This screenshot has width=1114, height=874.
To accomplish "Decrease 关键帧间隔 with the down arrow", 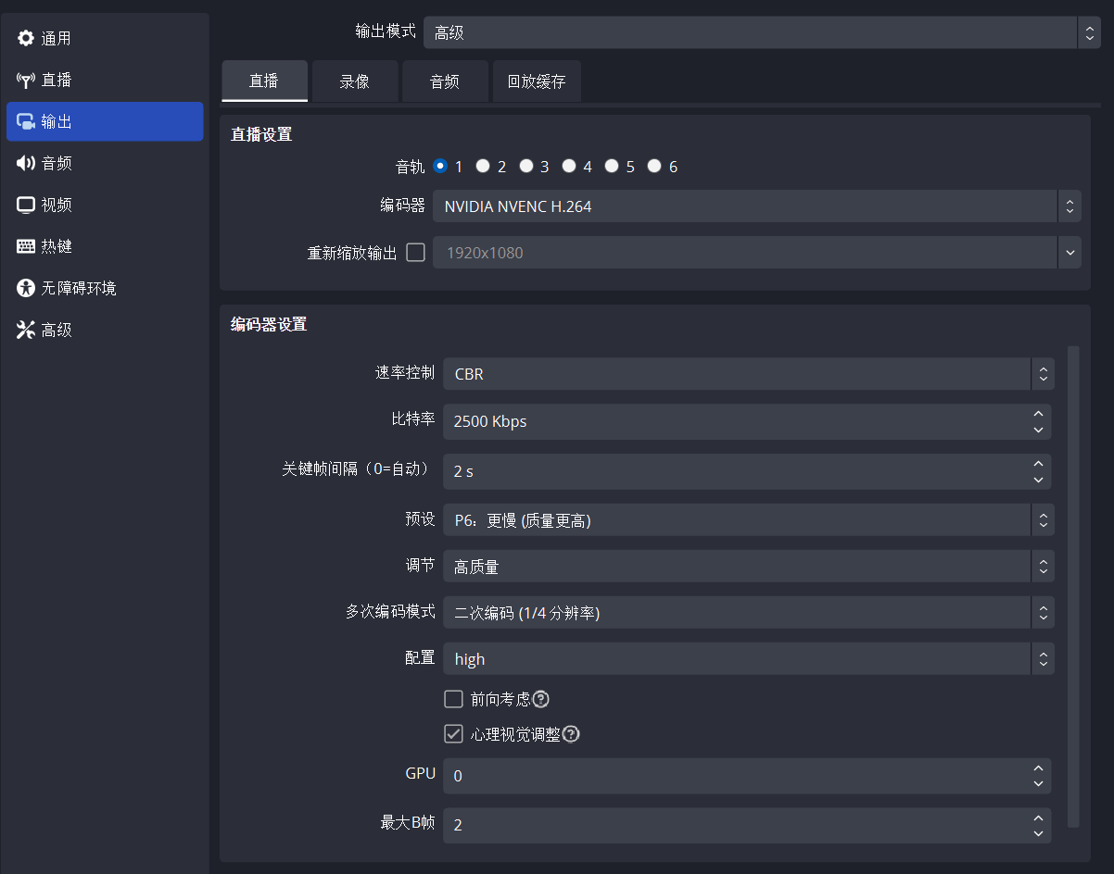I will point(1038,480).
